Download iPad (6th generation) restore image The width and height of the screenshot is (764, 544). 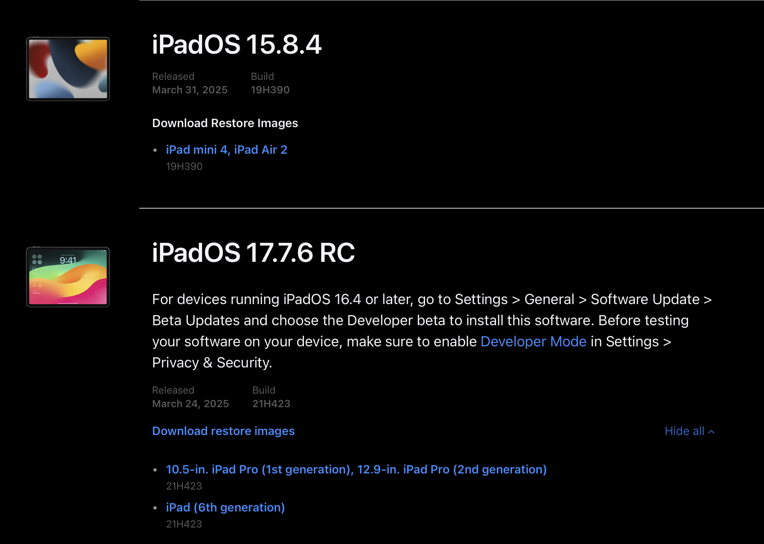225,507
